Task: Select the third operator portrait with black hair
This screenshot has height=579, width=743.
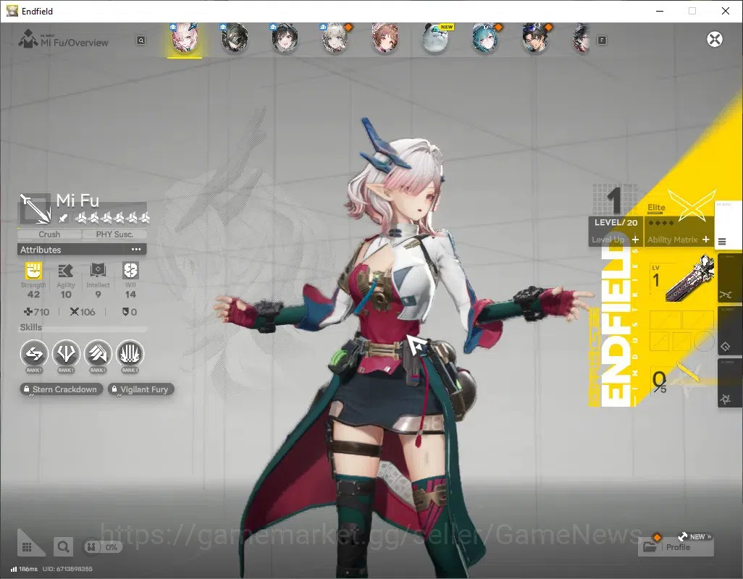Action: (285, 39)
